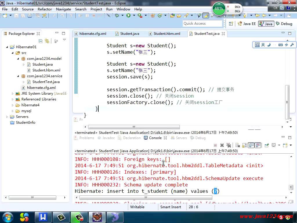
Task: Expand the Servers project node
Action: point(7,117)
